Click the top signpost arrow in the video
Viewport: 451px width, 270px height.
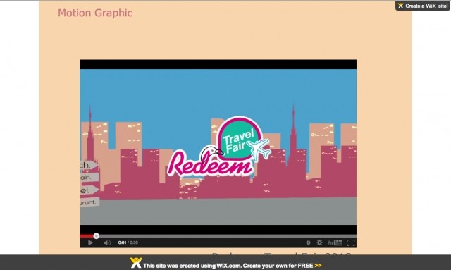[89, 165]
